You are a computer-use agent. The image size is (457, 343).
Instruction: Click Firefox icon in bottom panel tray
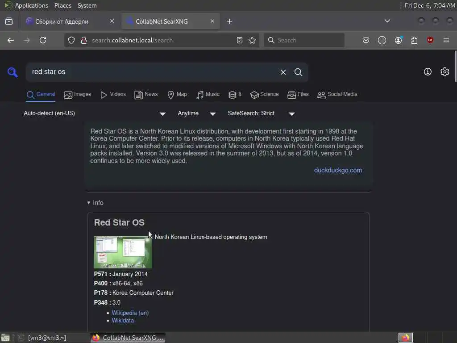[x=406, y=338]
